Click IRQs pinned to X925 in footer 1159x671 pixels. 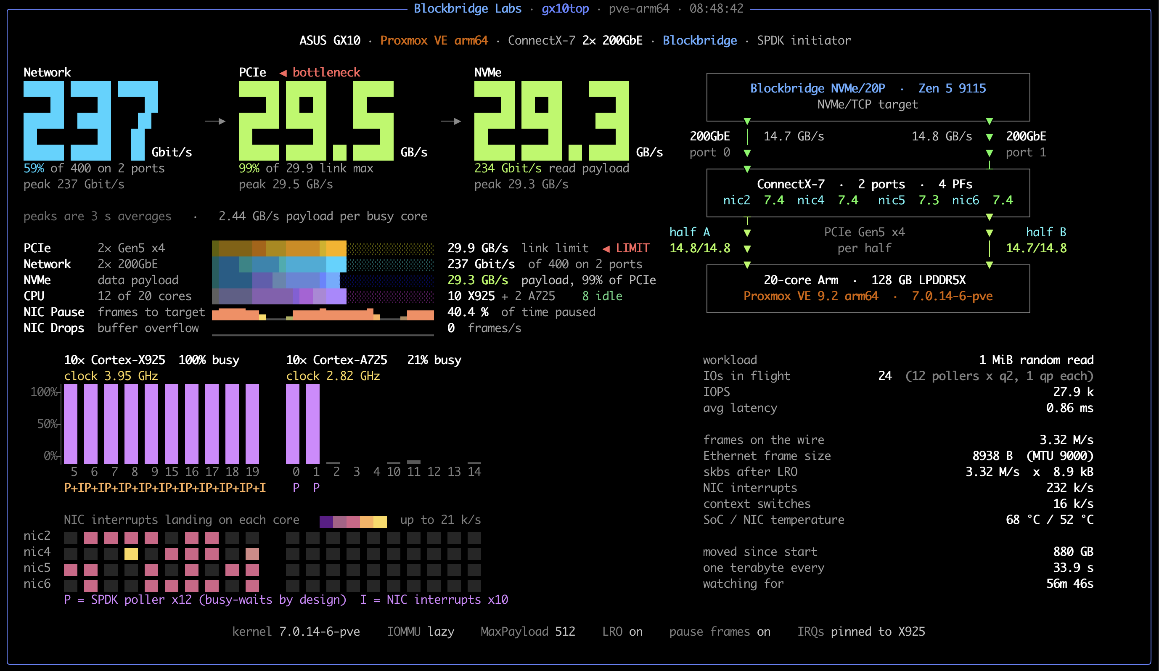click(861, 631)
